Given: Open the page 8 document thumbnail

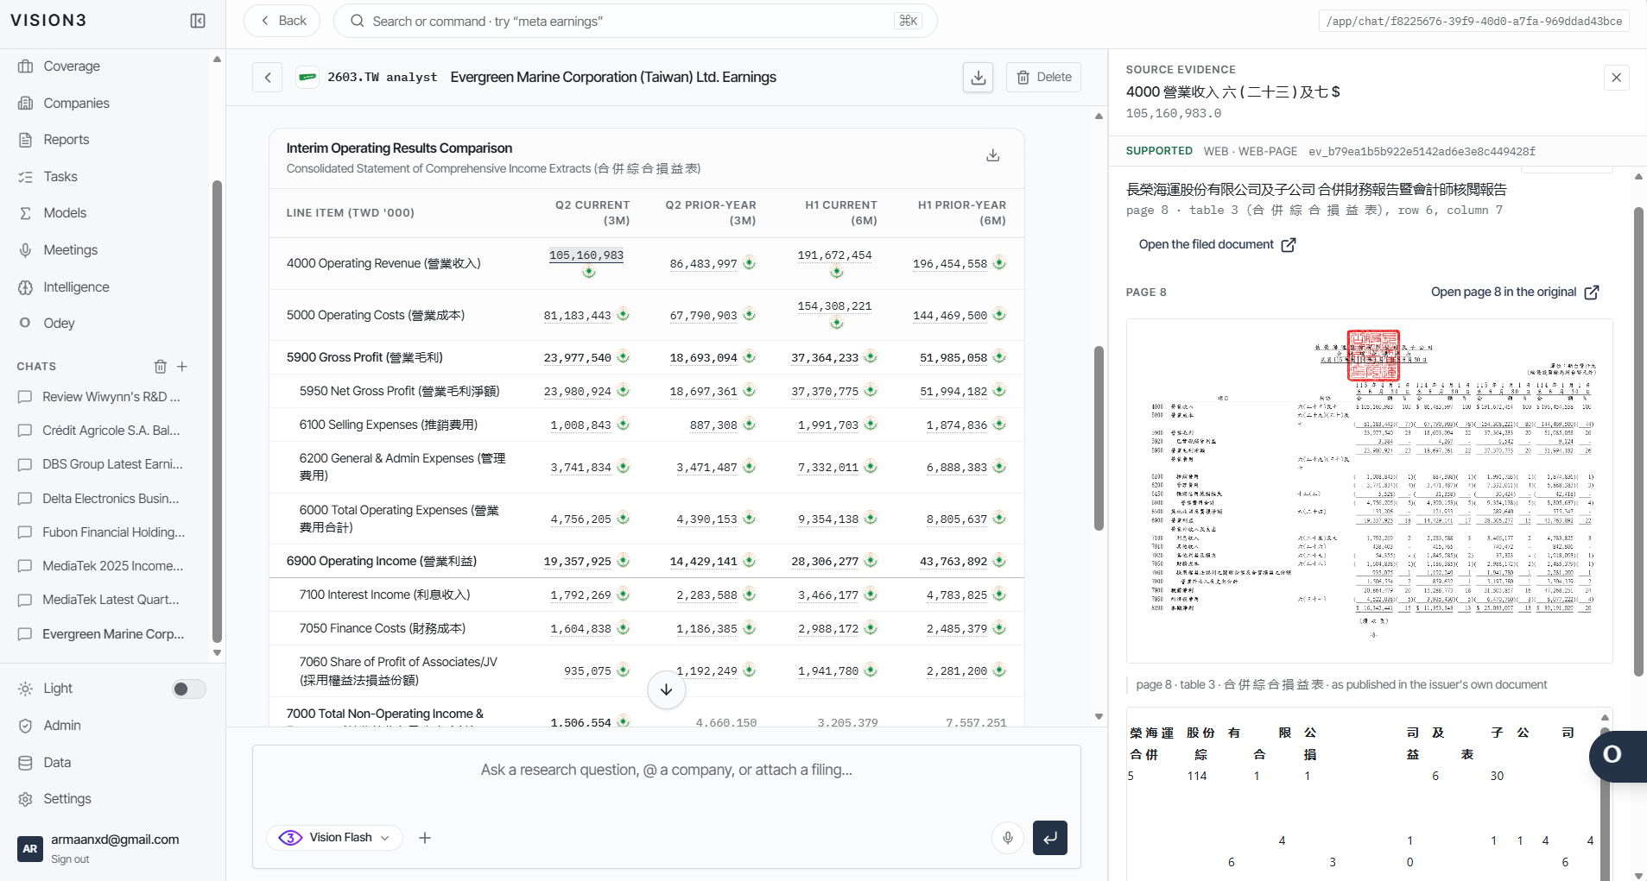Looking at the screenshot, I should tap(1370, 491).
